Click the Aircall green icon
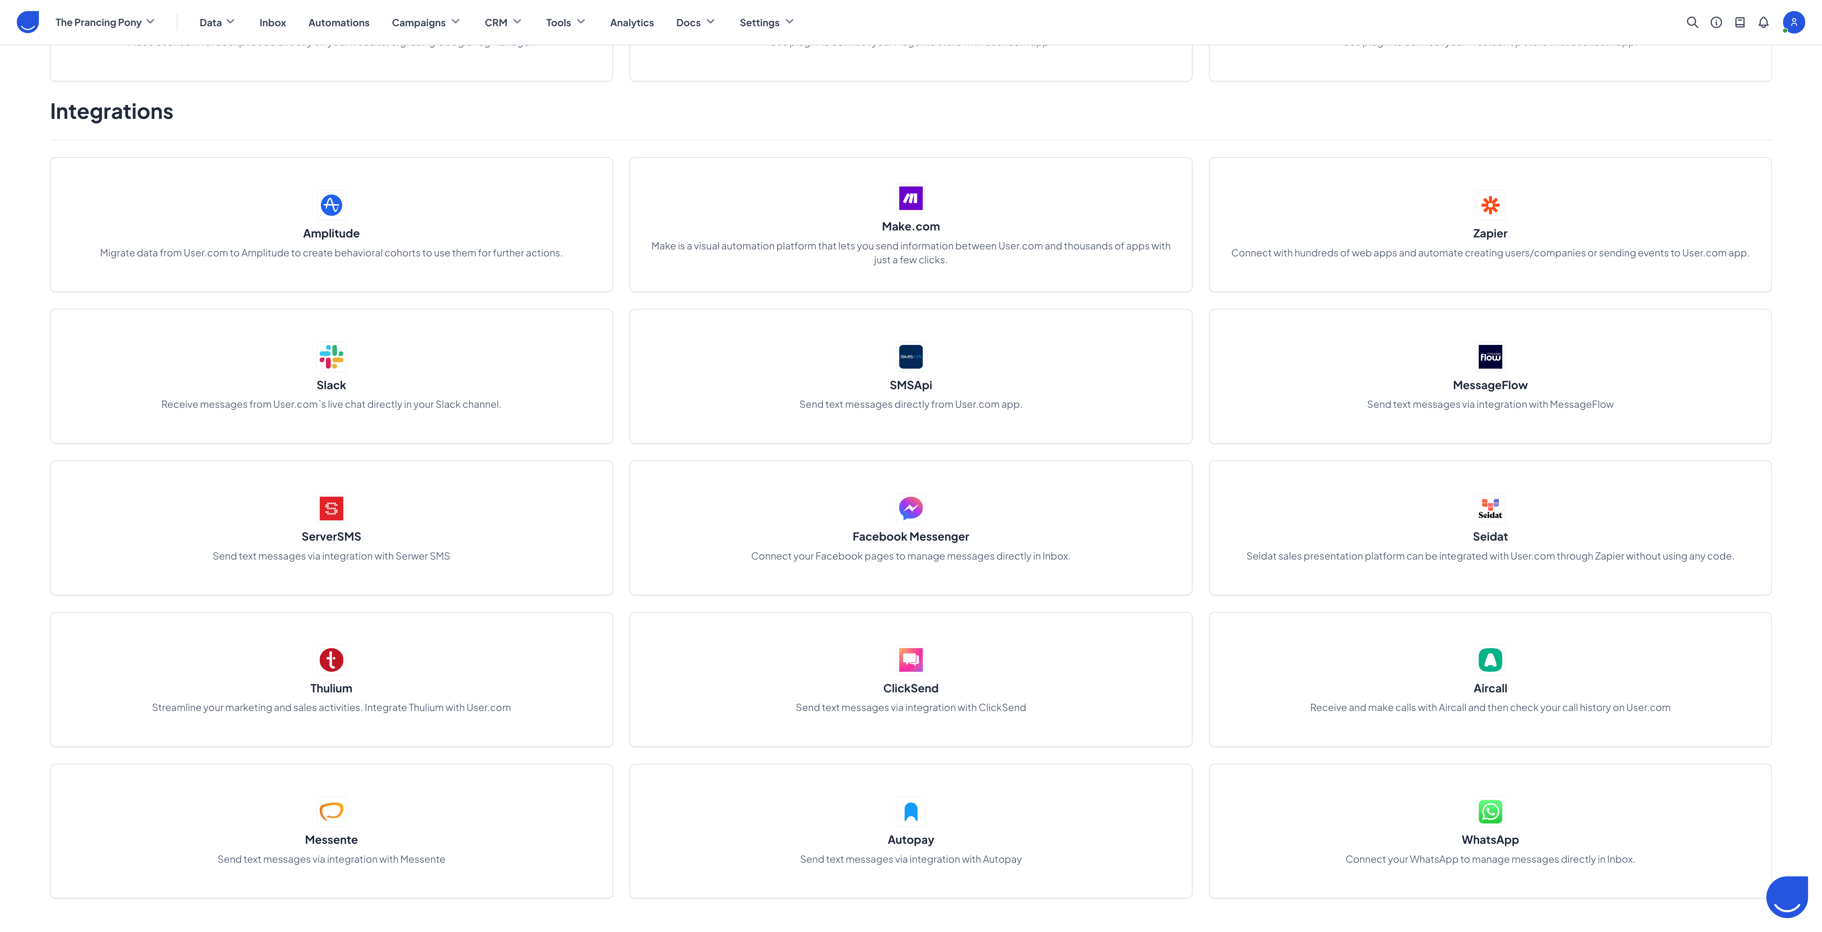The width and height of the screenshot is (1822, 932). click(1490, 660)
